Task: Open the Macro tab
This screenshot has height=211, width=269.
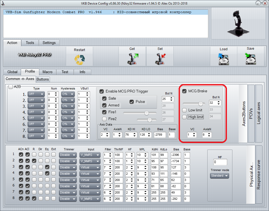Action: click(47, 72)
